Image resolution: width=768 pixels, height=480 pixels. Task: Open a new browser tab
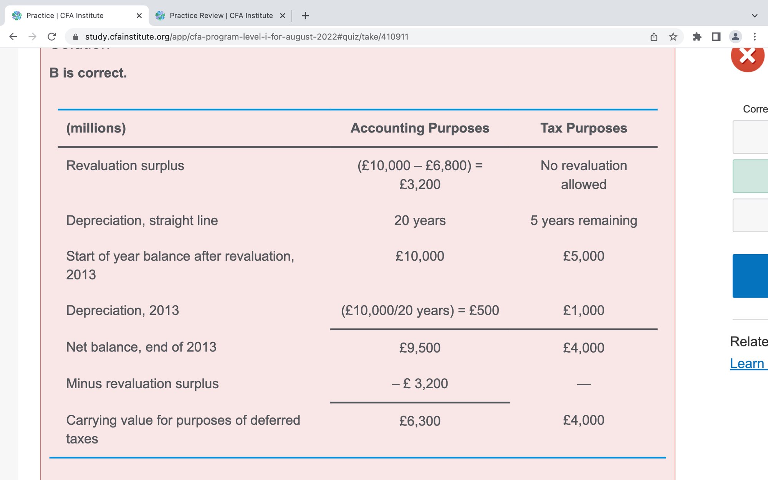tap(305, 16)
